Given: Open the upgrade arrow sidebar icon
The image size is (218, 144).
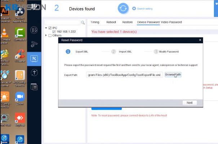Looking at the screenshot, I should point(34,73).
